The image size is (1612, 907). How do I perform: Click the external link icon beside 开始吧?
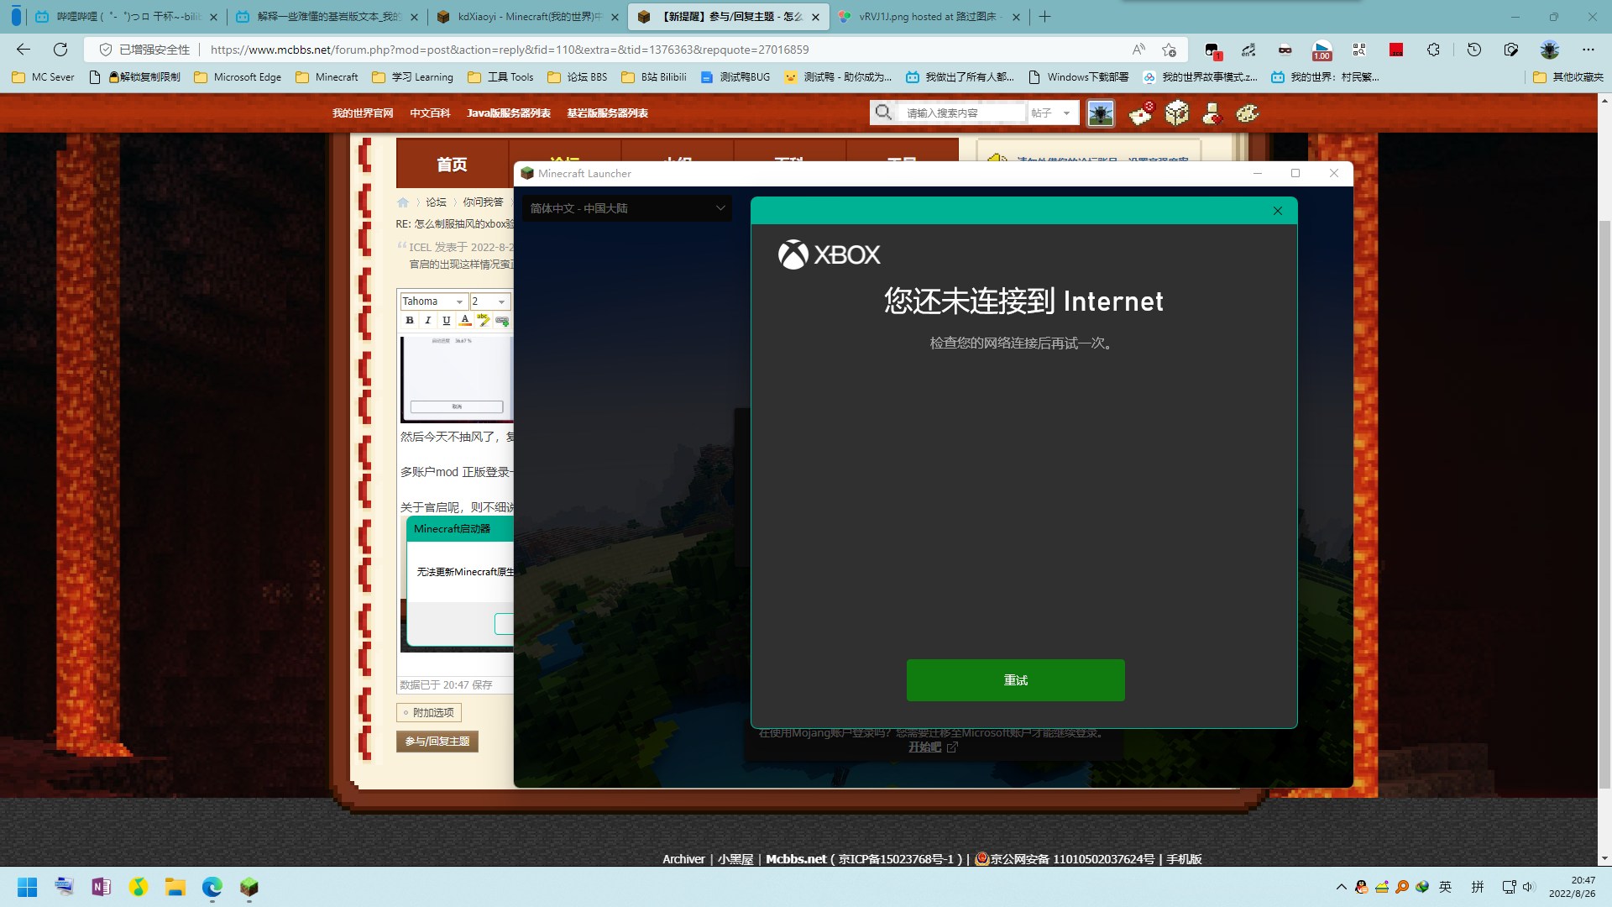[x=952, y=747]
